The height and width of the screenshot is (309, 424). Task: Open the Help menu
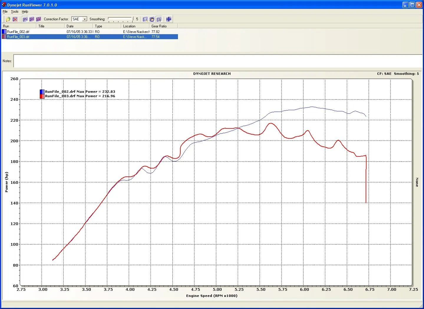click(x=25, y=11)
